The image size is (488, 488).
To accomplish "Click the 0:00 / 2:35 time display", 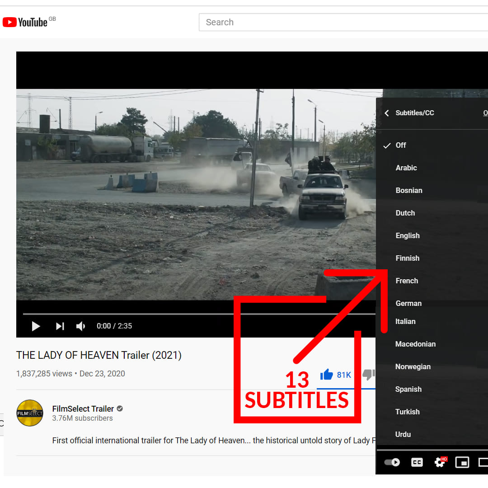I will pyautogui.click(x=114, y=326).
